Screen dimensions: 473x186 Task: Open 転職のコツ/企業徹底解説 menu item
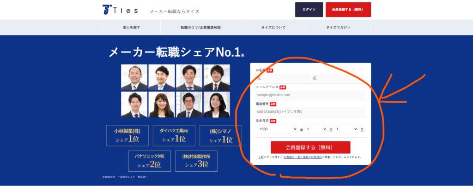tap(200, 27)
